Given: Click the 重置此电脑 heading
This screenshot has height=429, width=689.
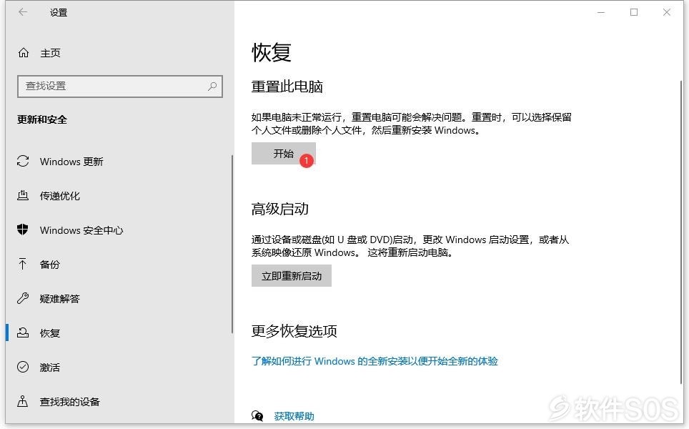Looking at the screenshot, I should tap(287, 87).
